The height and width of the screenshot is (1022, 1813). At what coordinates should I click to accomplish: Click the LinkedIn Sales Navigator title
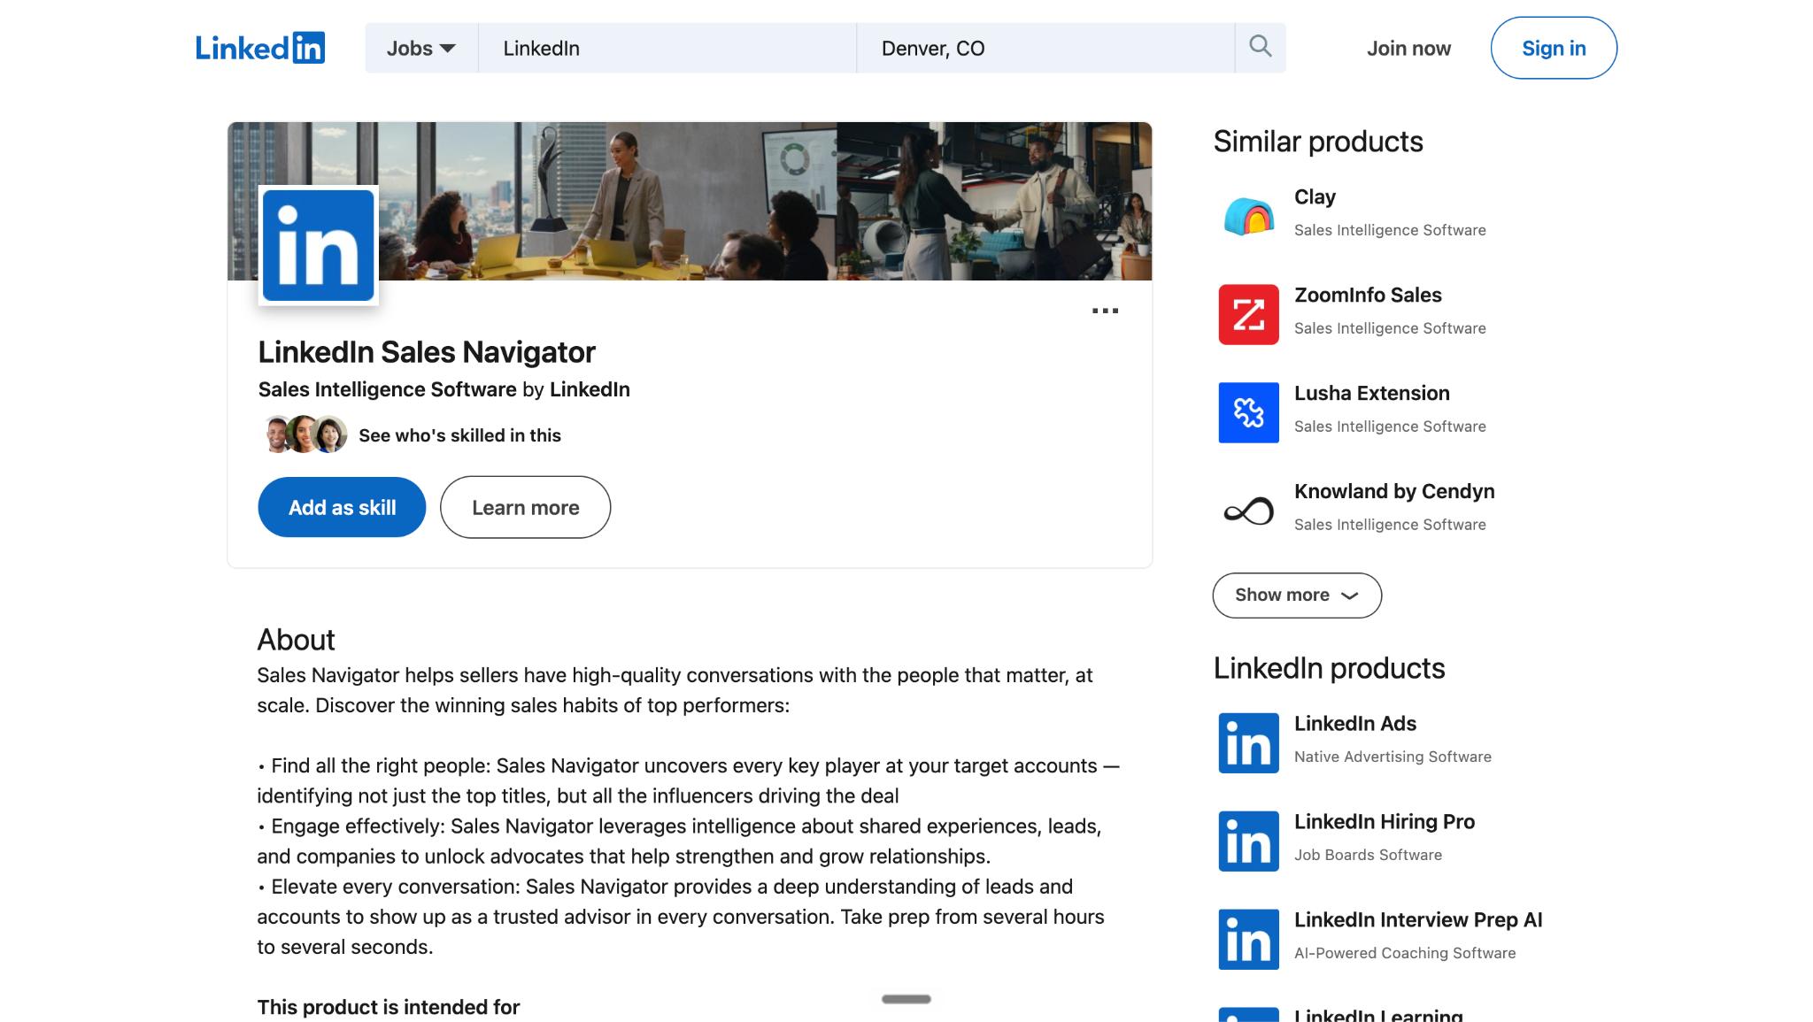(x=427, y=351)
